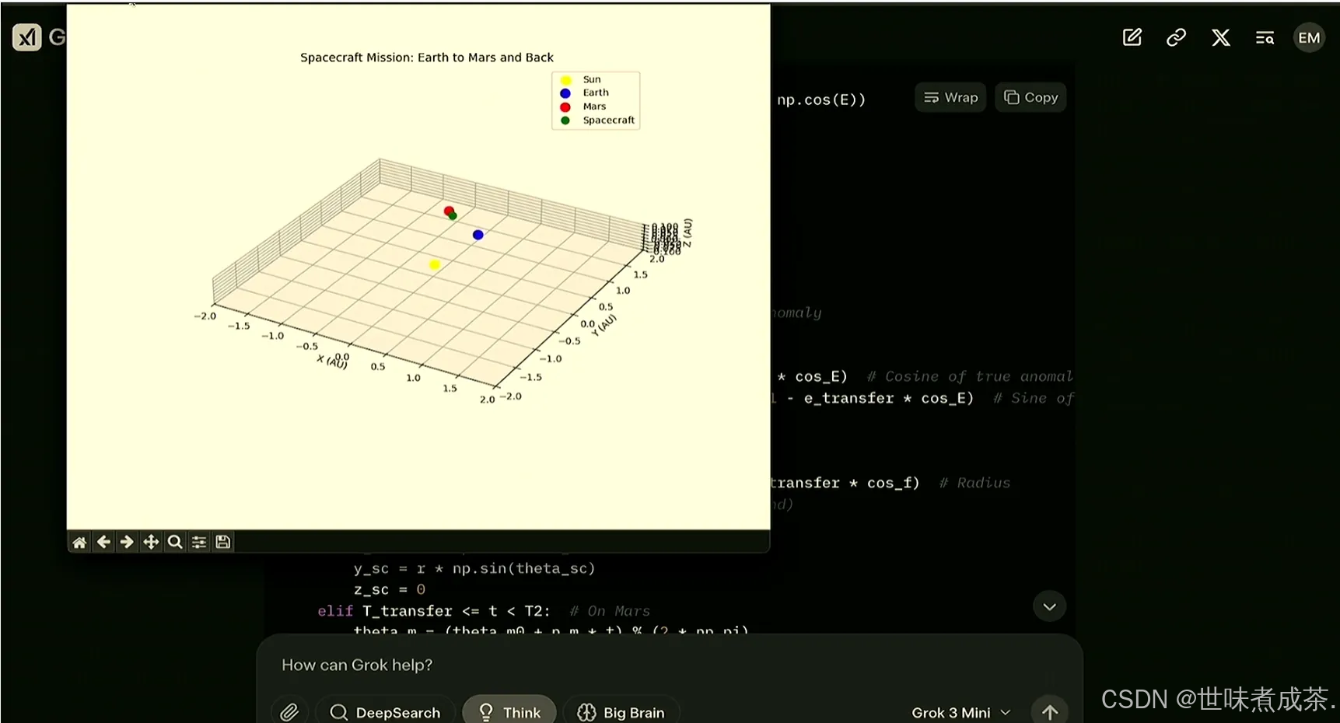Jump to bottom with down chevron

click(1050, 606)
